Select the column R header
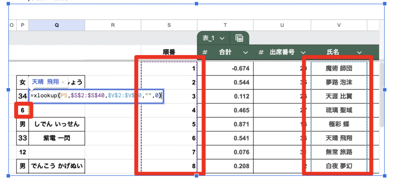Screen dimensions: 393x179 pyautogui.click(x=113, y=25)
